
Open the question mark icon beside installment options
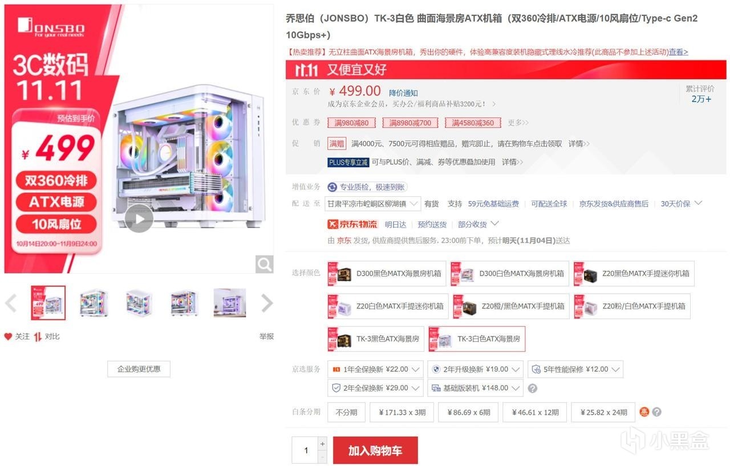click(x=656, y=412)
